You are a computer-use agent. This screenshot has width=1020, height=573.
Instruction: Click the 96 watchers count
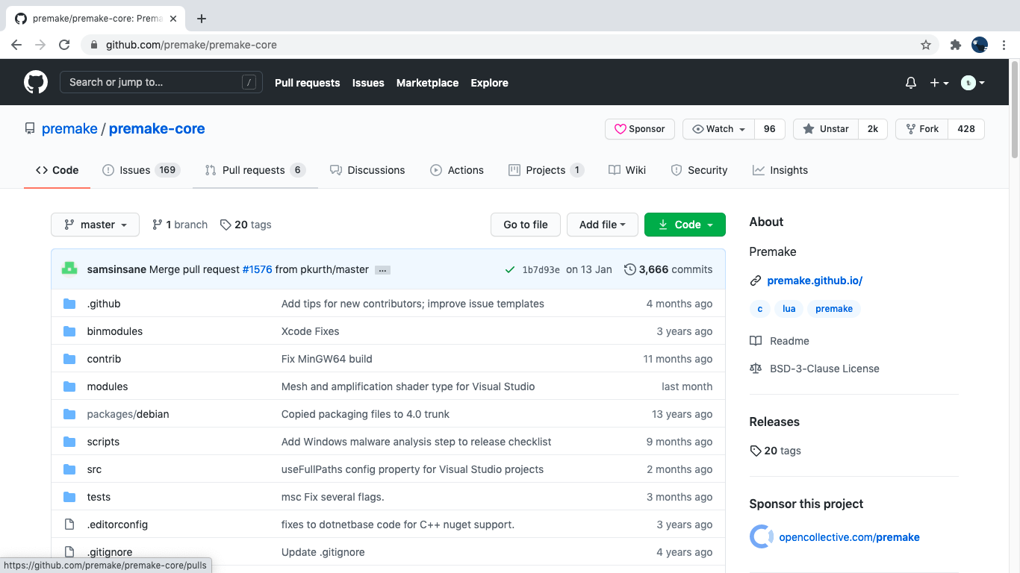pyautogui.click(x=769, y=129)
